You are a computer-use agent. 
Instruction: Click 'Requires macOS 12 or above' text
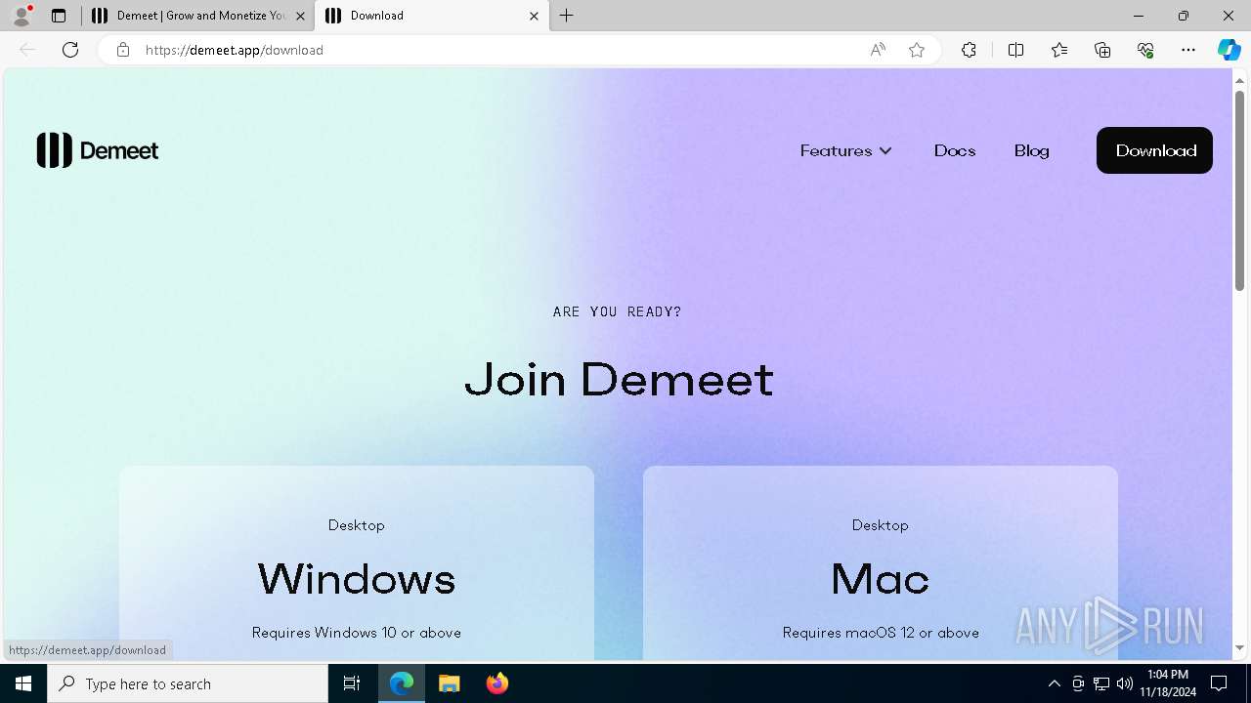881,633
